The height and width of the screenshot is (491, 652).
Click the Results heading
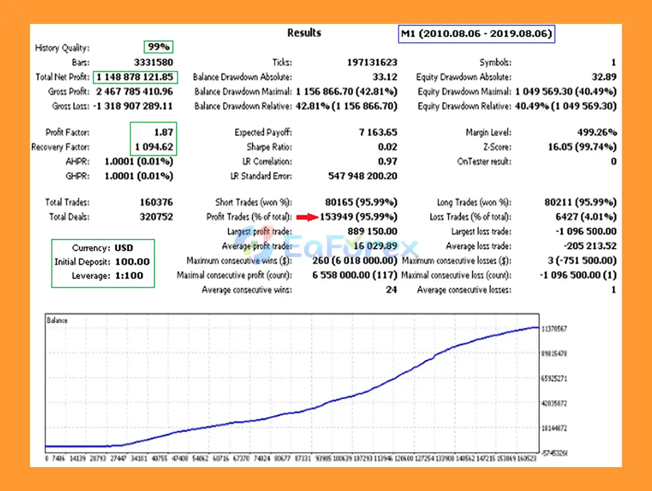point(304,33)
